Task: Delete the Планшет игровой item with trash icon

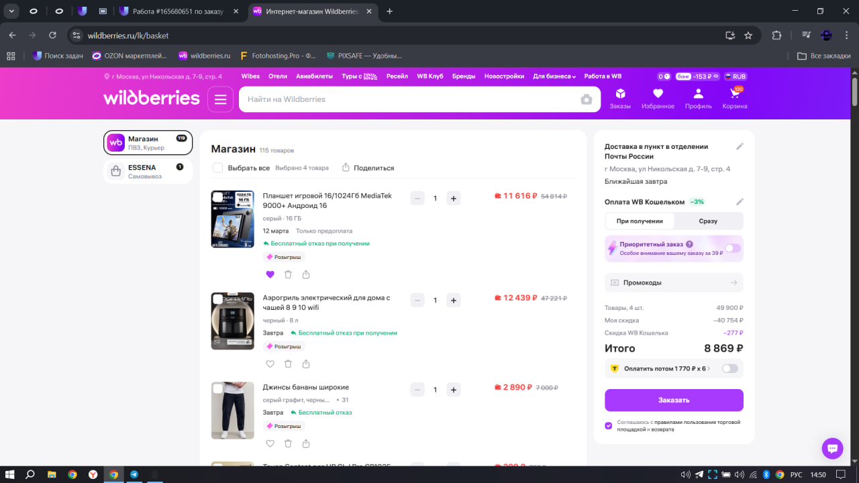Action: [x=288, y=274]
